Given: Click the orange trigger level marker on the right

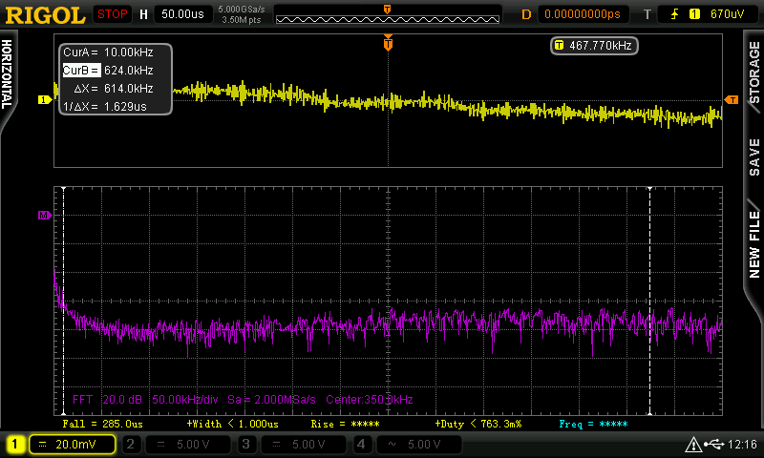Looking at the screenshot, I should pyautogui.click(x=732, y=100).
